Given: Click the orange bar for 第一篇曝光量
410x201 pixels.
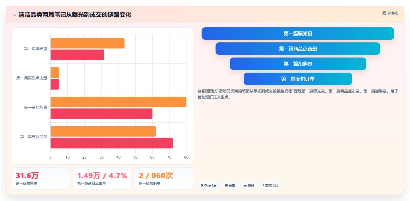Looking at the screenshot, I should 87,43.
